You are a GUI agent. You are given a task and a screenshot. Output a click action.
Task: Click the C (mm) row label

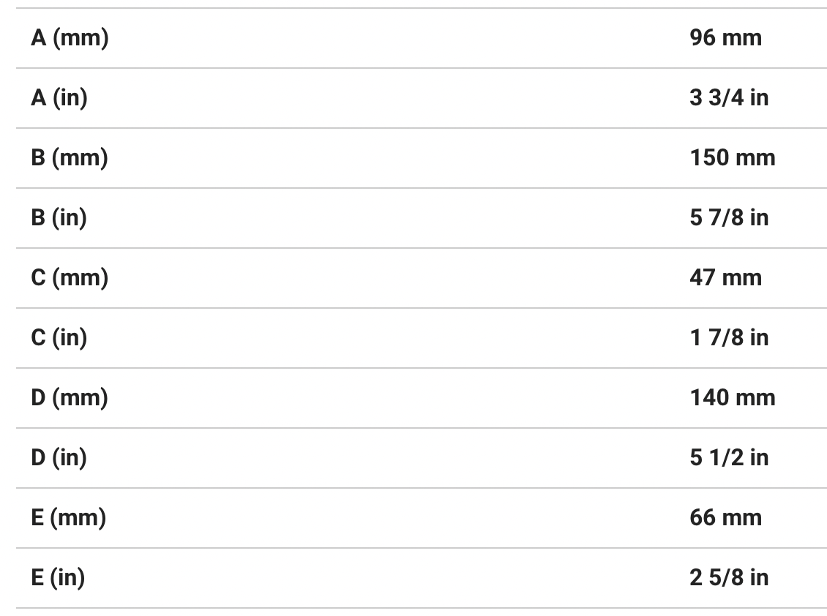pyautogui.click(x=70, y=277)
